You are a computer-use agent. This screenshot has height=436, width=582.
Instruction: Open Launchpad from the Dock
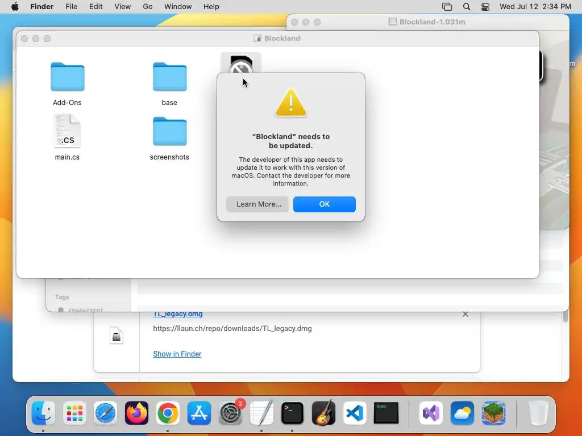click(74, 413)
